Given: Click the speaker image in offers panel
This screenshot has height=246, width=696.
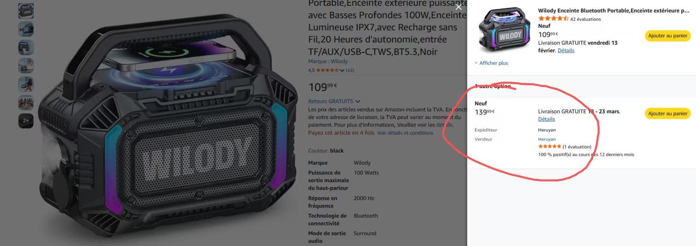Looking at the screenshot, I should coord(501,30).
